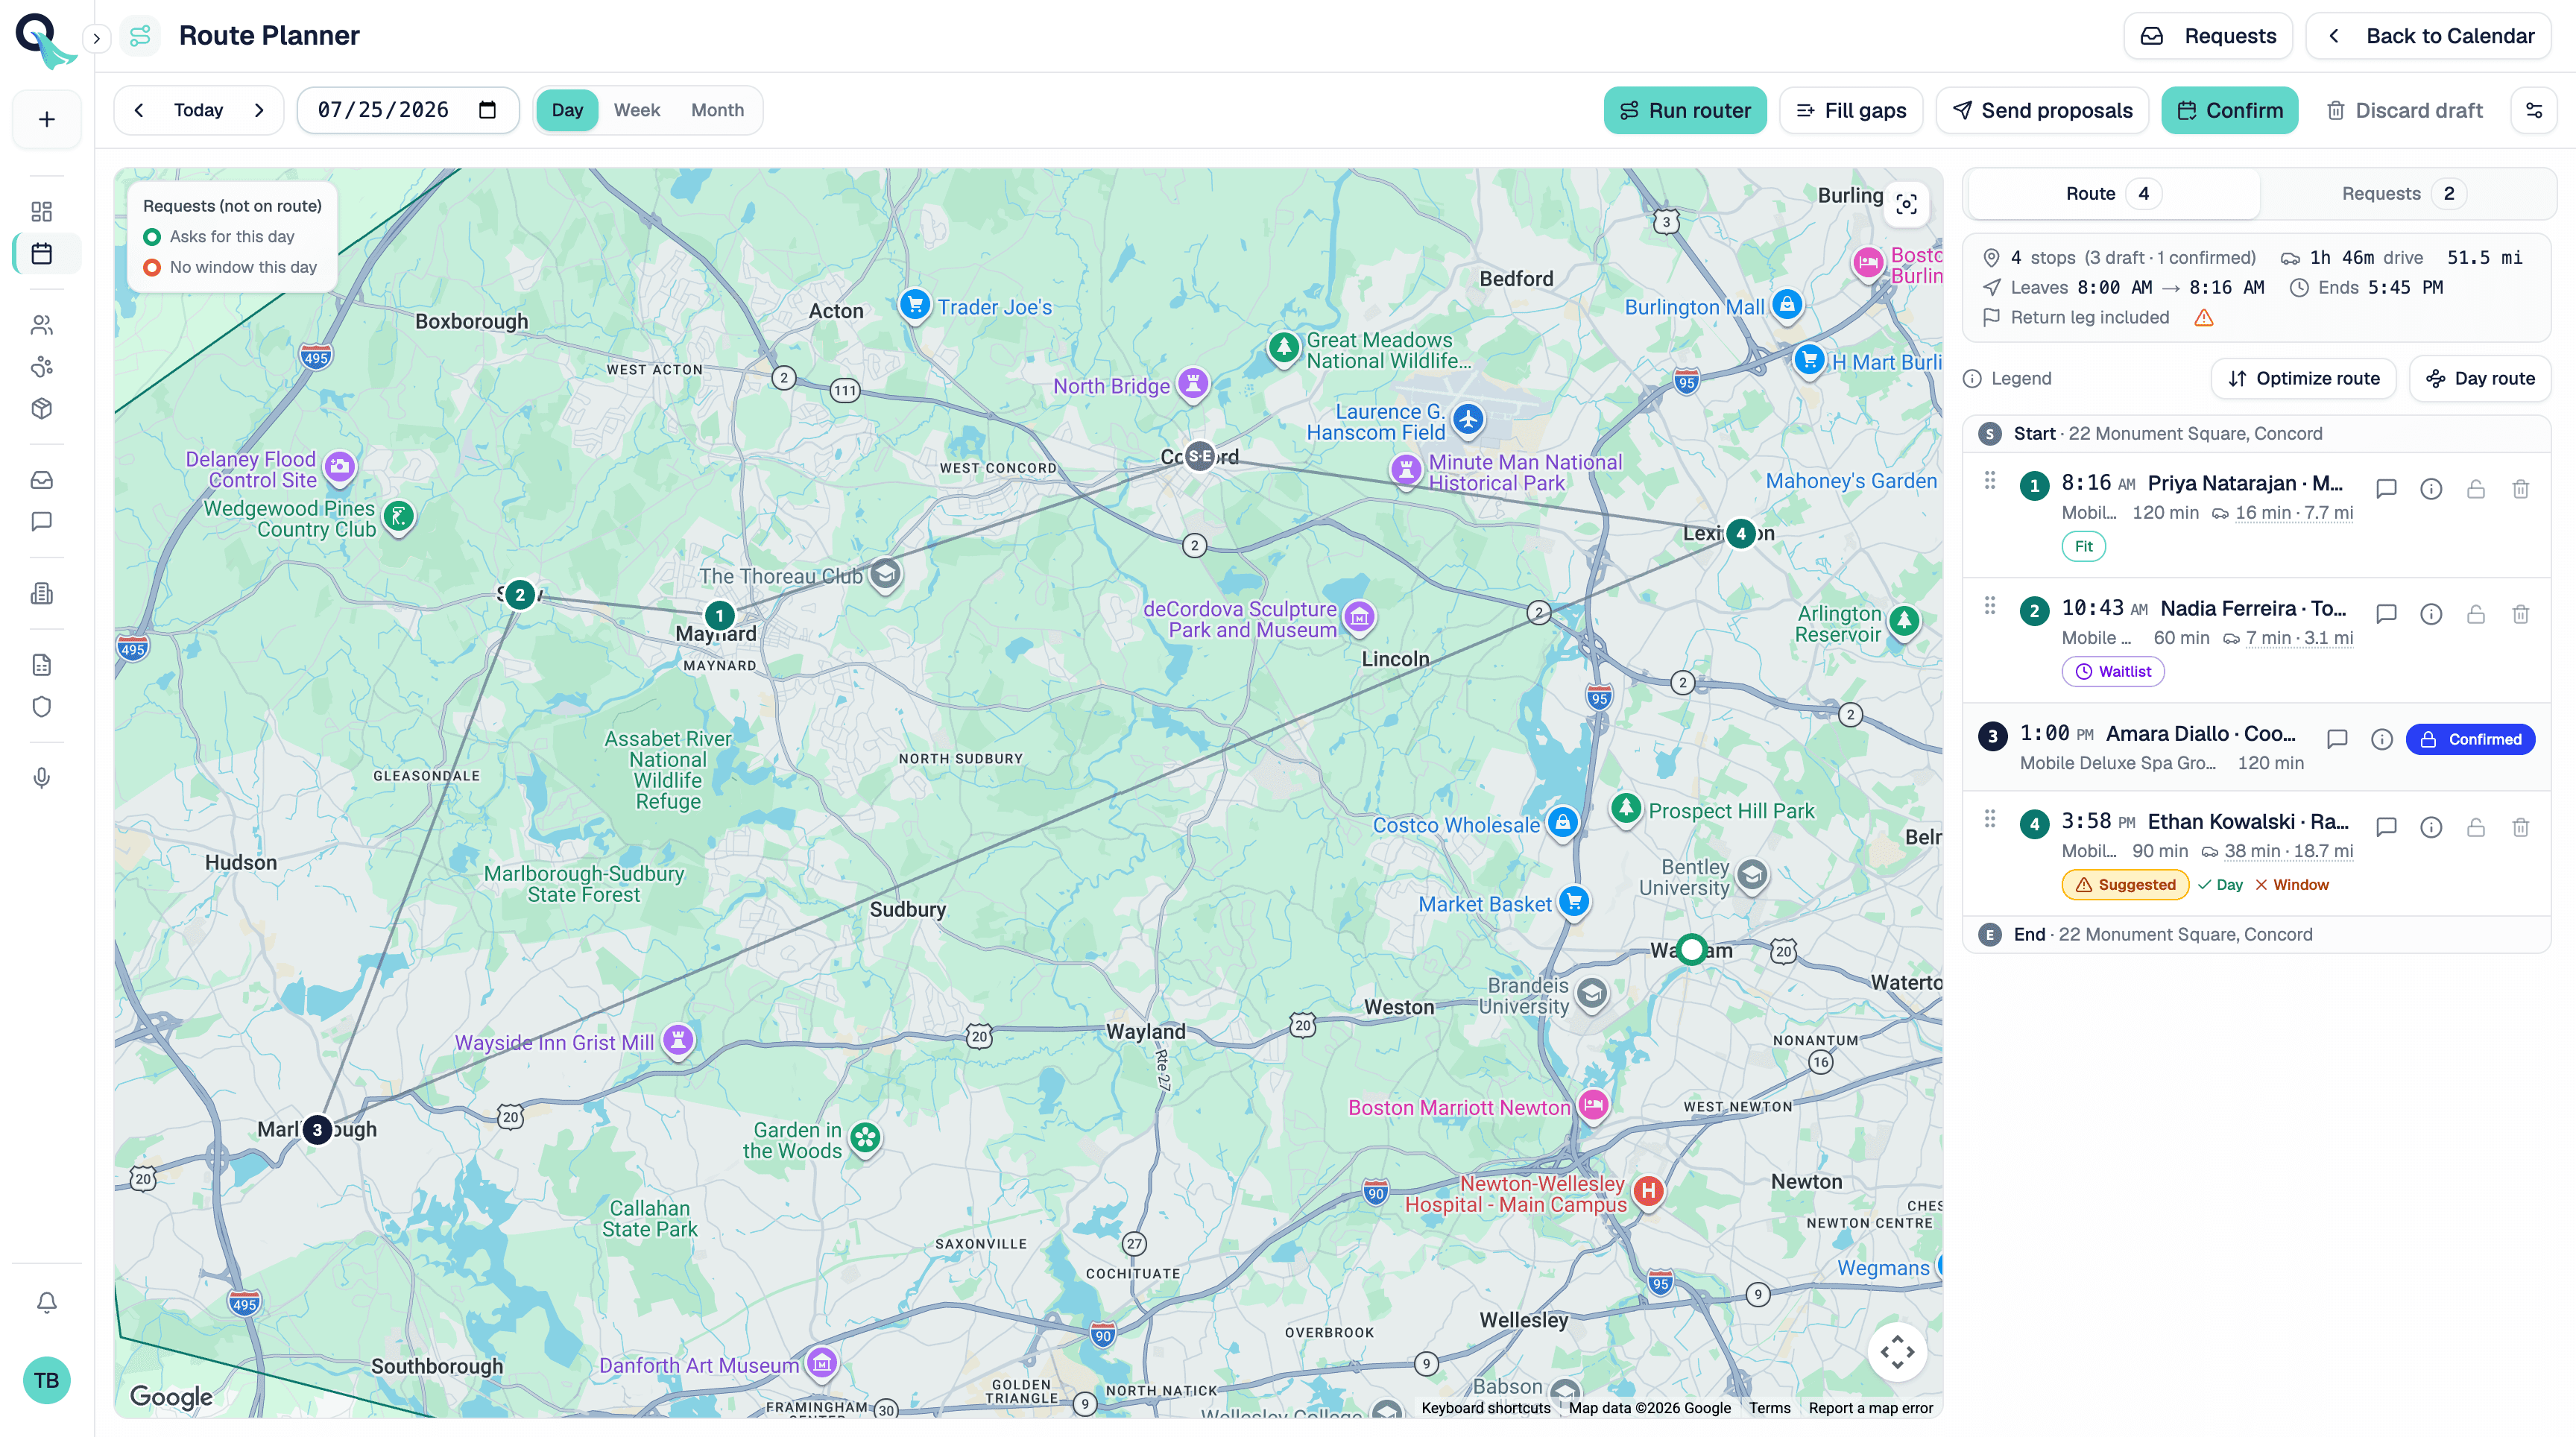The width and height of the screenshot is (2576, 1437).
Task: Toggle lock on Ethan Kowalski stop
Action: 2476,827
